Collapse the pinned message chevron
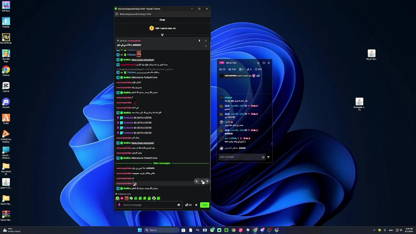Screen dimensions: 416x234 tap(205, 46)
